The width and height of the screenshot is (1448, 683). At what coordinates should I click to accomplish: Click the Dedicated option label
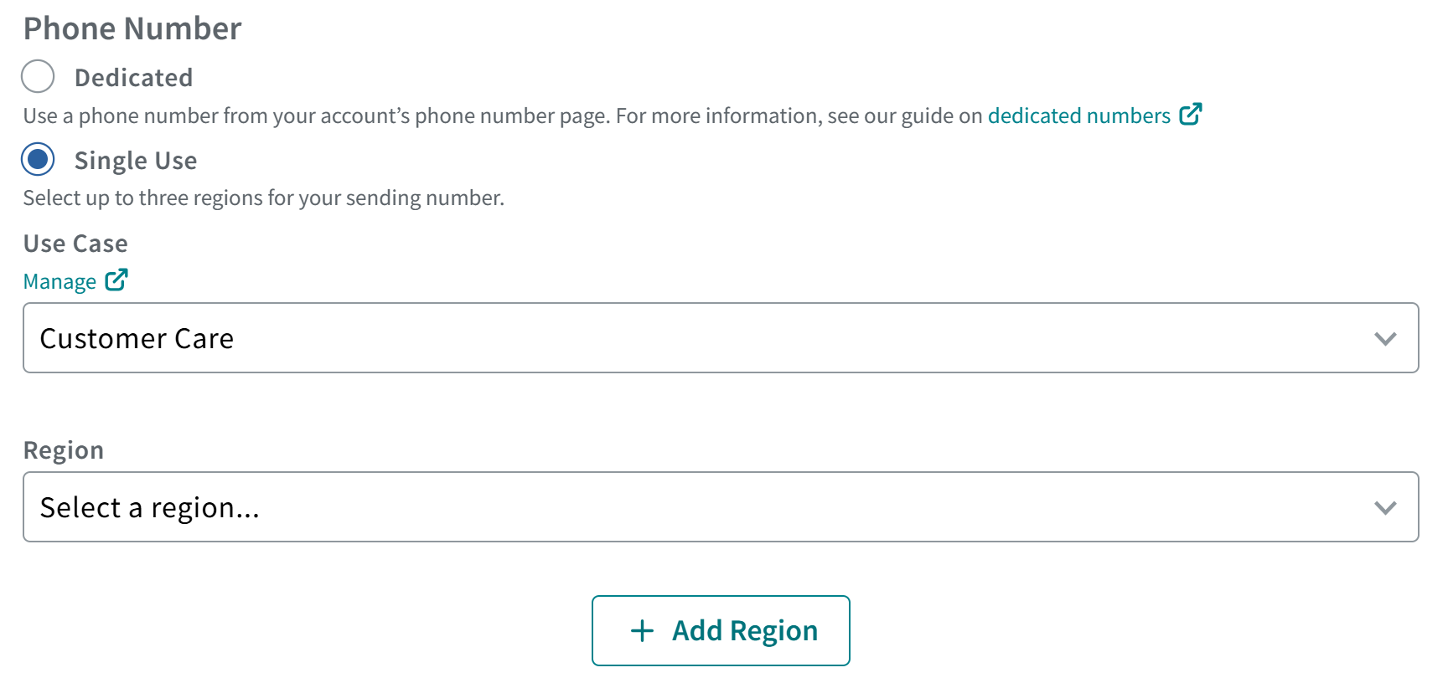click(x=133, y=76)
